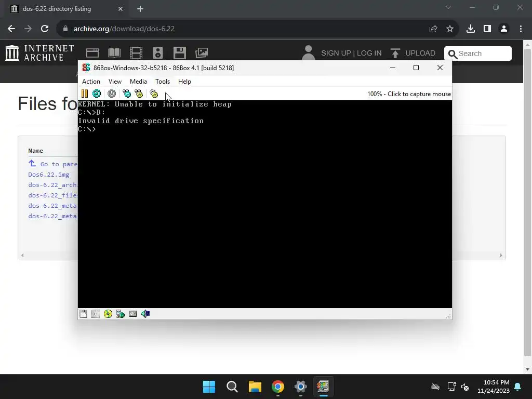Open Chrome tab search chevron
Image resolution: width=532 pixels, height=399 pixels.
(x=448, y=7)
